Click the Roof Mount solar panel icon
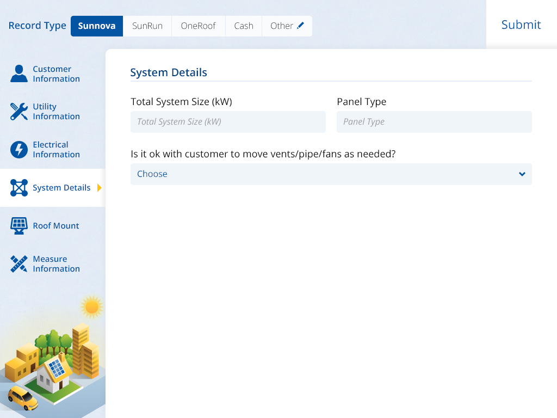 click(19, 226)
